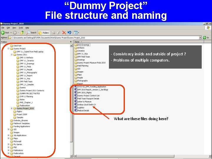Viewport: 212px width, 159px height.
Task: Click the Go button
Action: pos(206,38)
